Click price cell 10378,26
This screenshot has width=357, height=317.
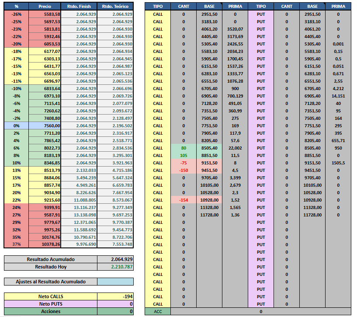[x=45, y=244]
